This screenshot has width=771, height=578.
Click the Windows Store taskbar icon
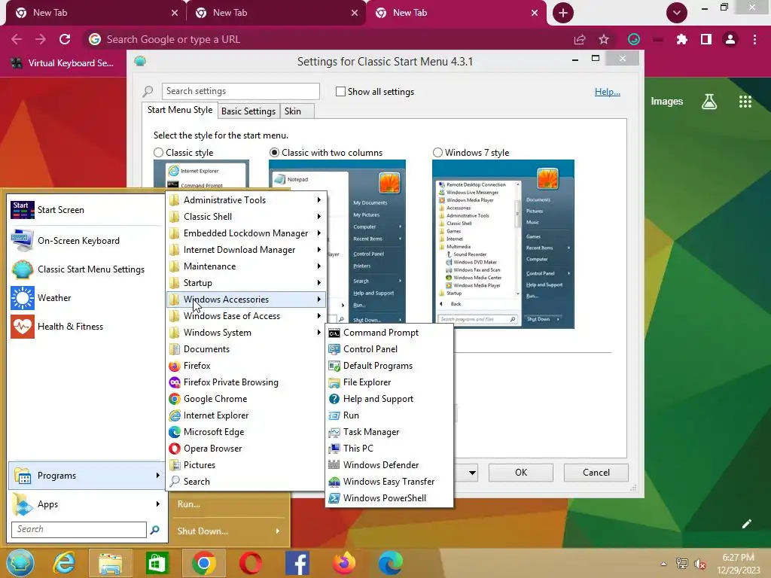157,563
